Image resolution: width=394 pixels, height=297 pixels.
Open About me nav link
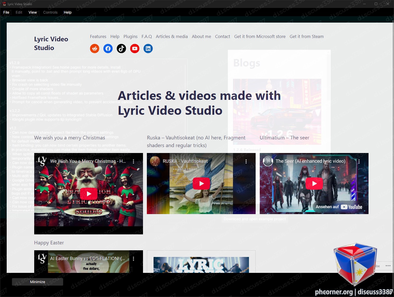click(x=201, y=36)
